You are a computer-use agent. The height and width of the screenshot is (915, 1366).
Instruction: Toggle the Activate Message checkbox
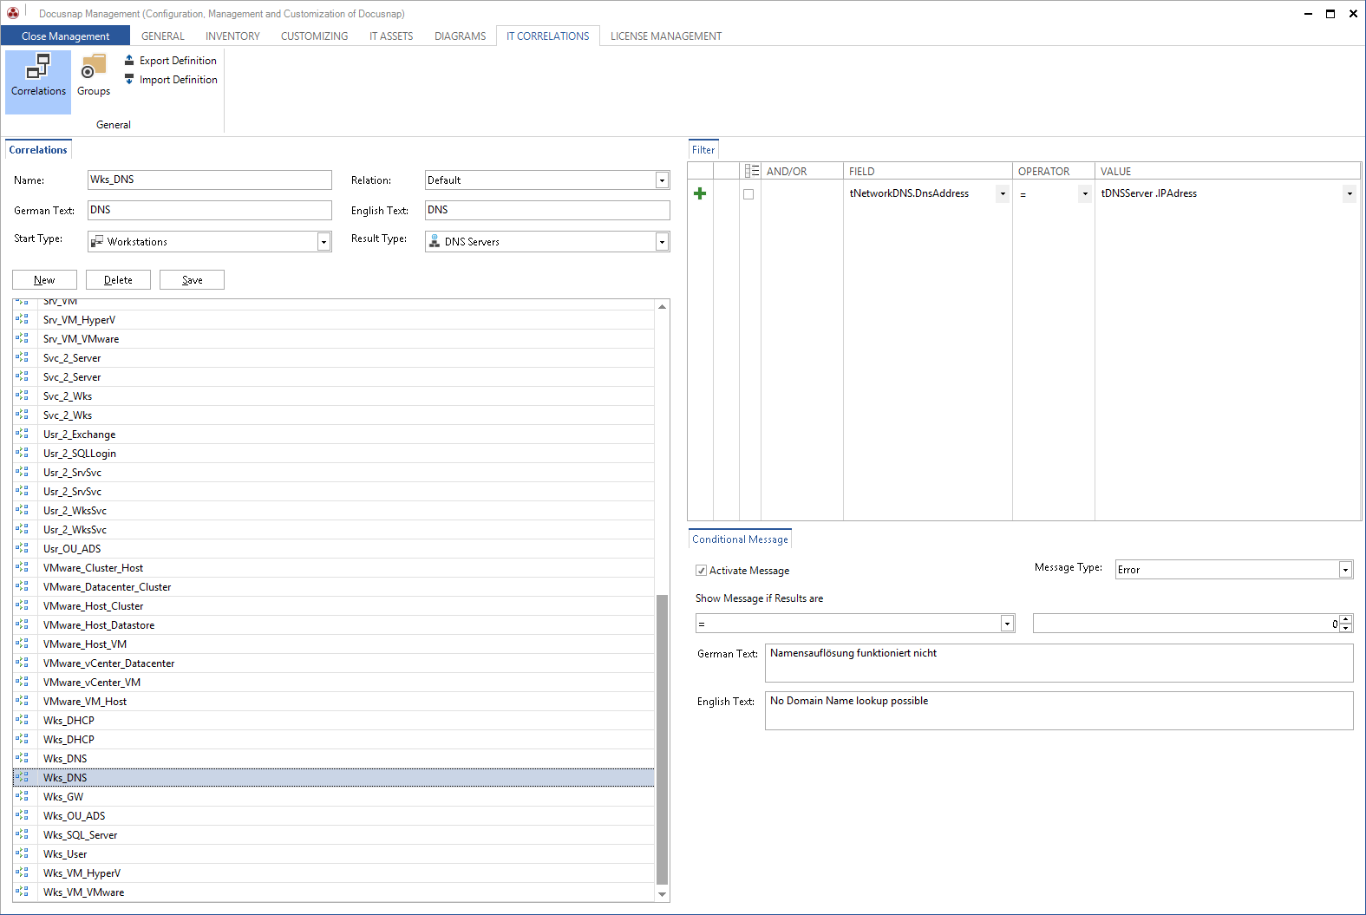[701, 571]
